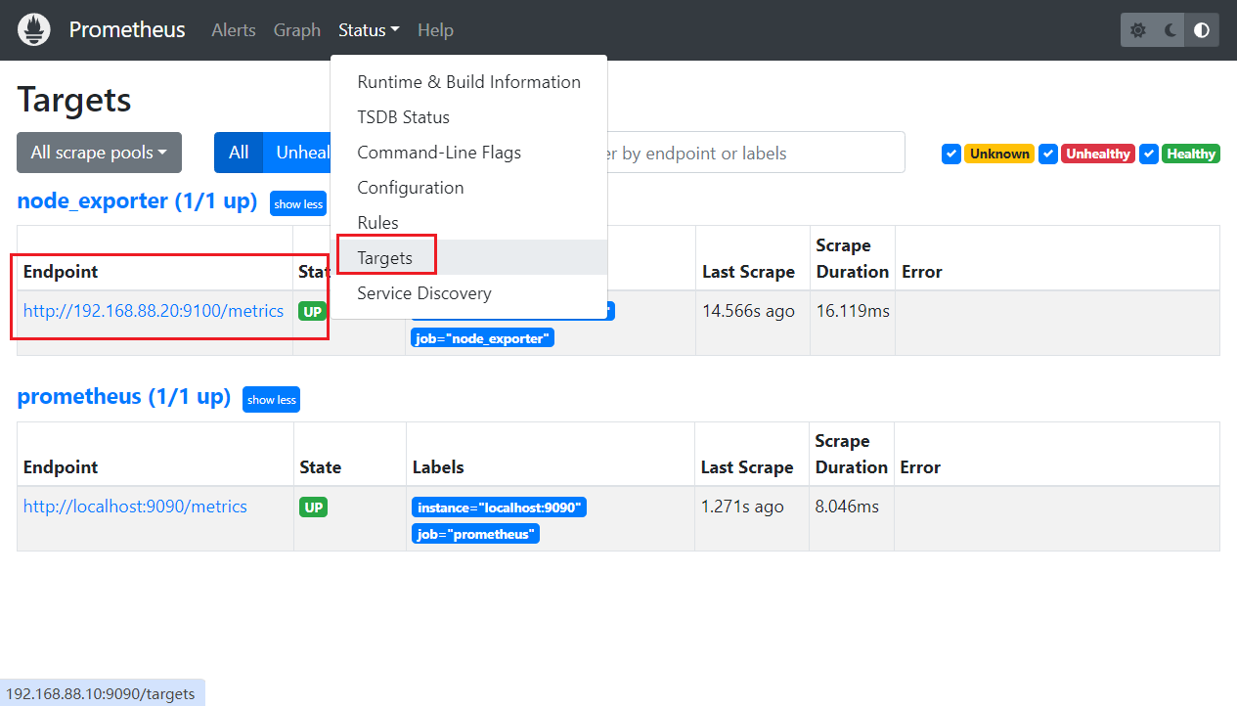The width and height of the screenshot is (1237, 706).
Task: Open the Status dropdown in navbar
Action: pos(369,30)
